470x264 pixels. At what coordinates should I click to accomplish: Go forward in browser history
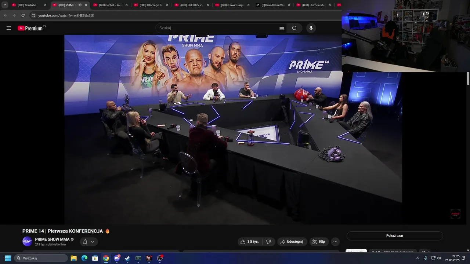point(14,15)
